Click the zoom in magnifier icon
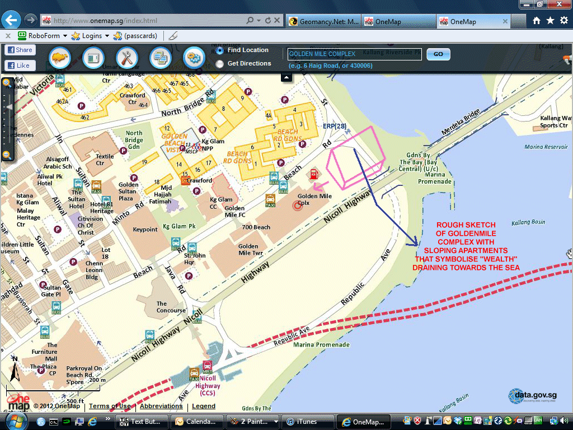Screen dimensions: 573x430 (x=7, y=83)
